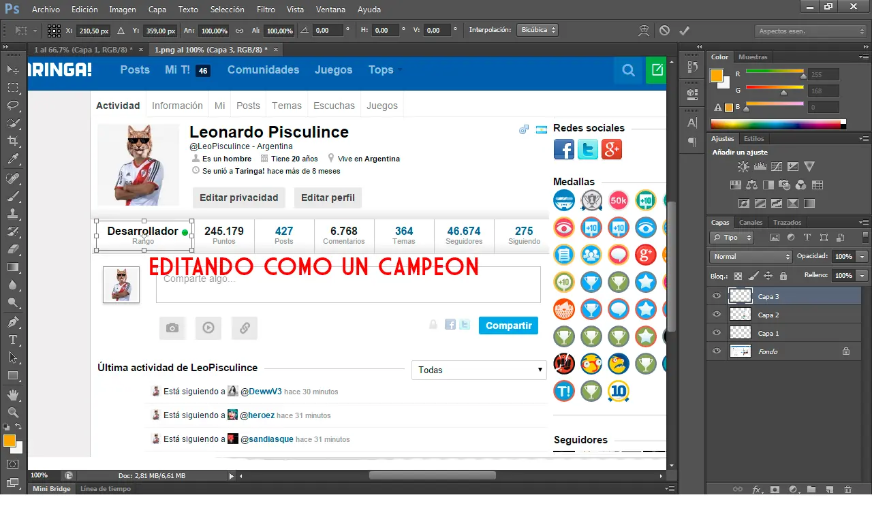Open the Interpolación Bicúbica dropdown
Screen dimensions: 872x523
coord(537,30)
